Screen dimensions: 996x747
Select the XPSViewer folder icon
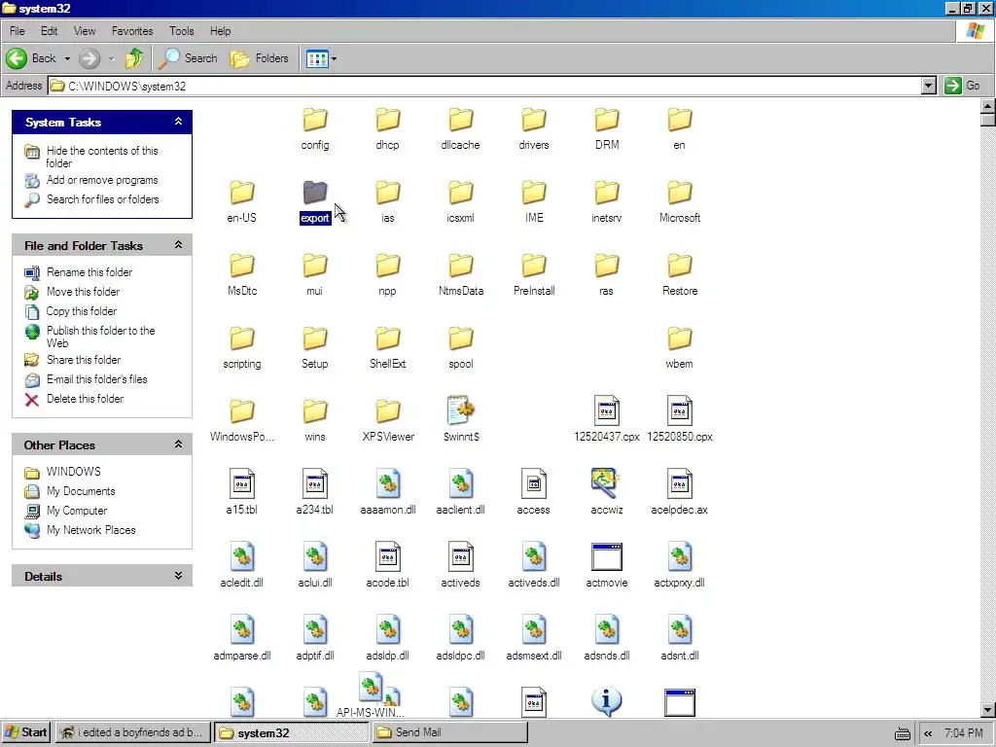(x=387, y=411)
